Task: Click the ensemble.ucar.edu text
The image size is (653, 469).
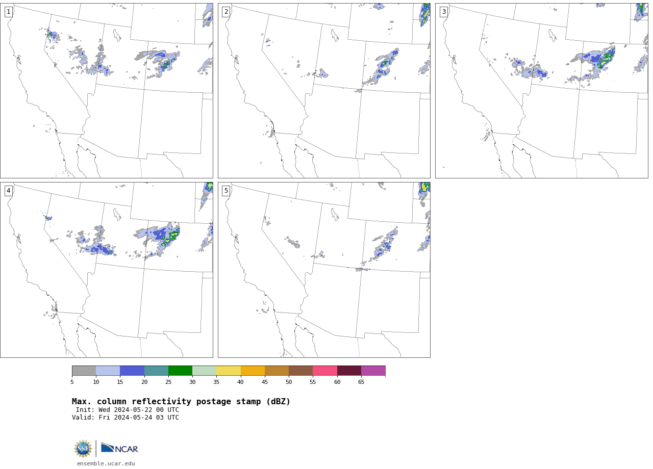Action: tap(106, 464)
